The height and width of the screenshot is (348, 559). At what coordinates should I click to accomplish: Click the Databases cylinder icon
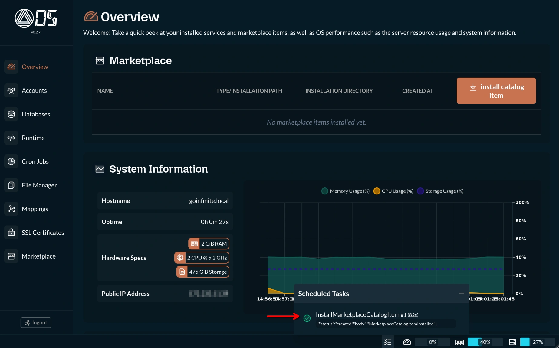[x=11, y=114]
